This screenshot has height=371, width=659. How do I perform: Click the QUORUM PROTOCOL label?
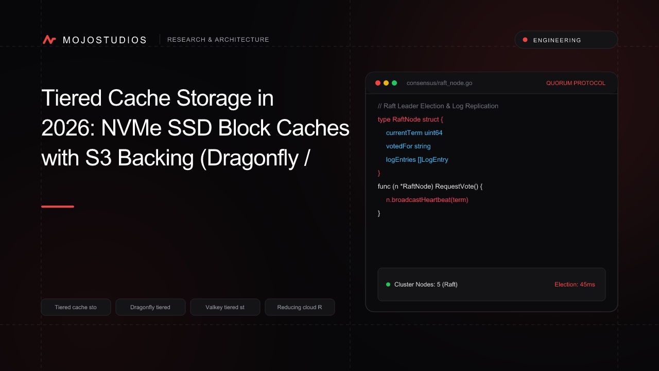(x=576, y=83)
